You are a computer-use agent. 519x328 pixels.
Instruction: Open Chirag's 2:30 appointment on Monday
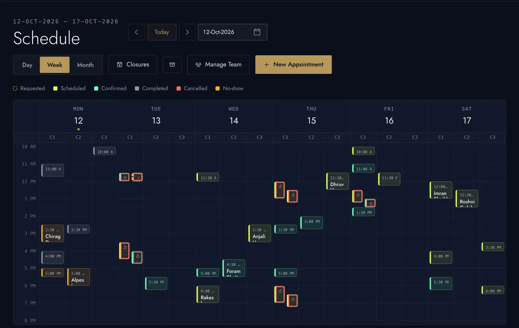pyautogui.click(x=53, y=234)
